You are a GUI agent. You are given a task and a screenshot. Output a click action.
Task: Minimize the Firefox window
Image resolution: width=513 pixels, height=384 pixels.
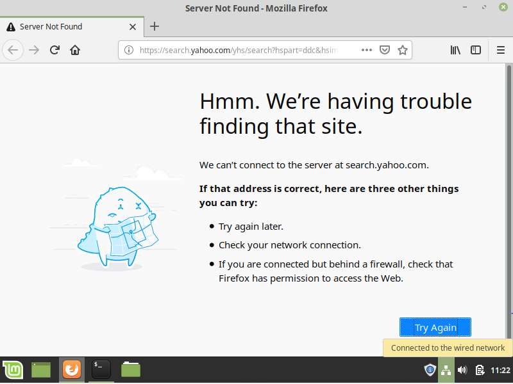coord(464,7)
